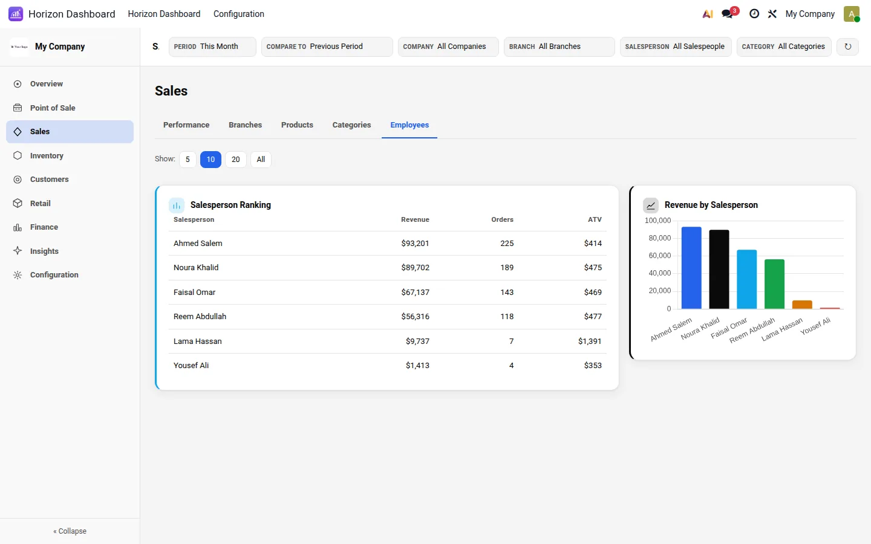Open the Company All Companies filter
871x544 pixels.
(x=448, y=47)
